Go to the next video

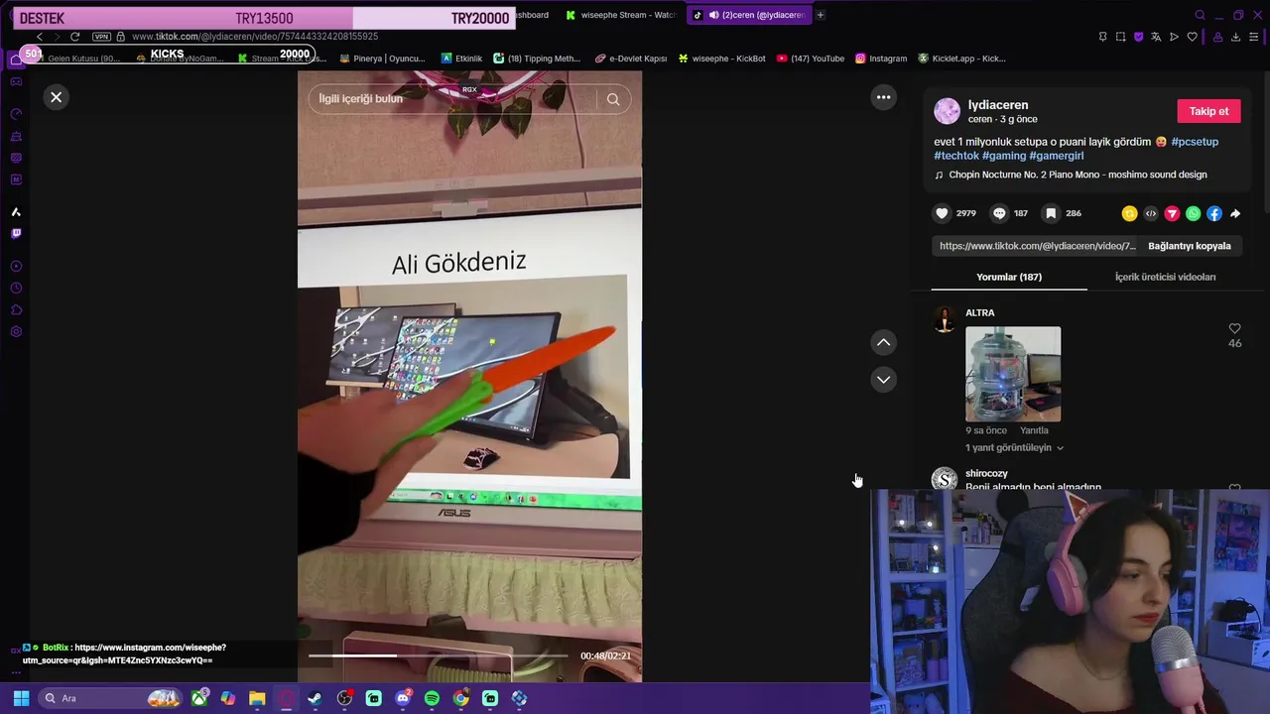pyautogui.click(x=883, y=380)
